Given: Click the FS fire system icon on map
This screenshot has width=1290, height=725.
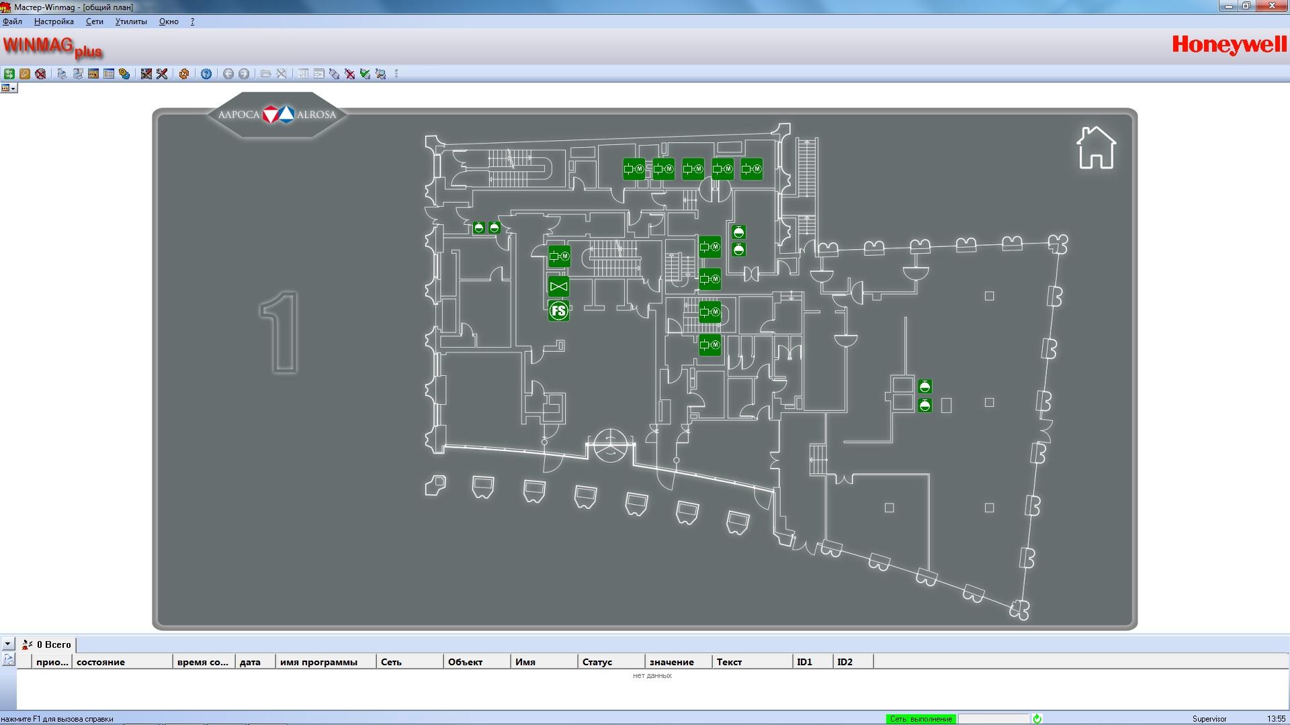Looking at the screenshot, I should pyautogui.click(x=557, y=310).
